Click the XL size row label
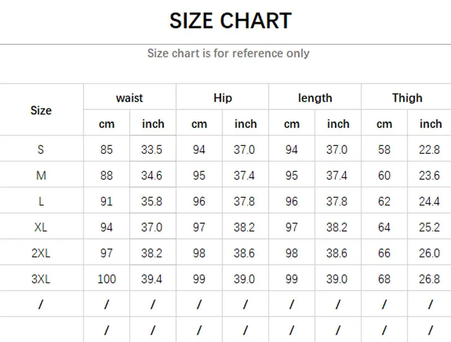The height and width of the screenshot is (342, 451). pos(41,228)
